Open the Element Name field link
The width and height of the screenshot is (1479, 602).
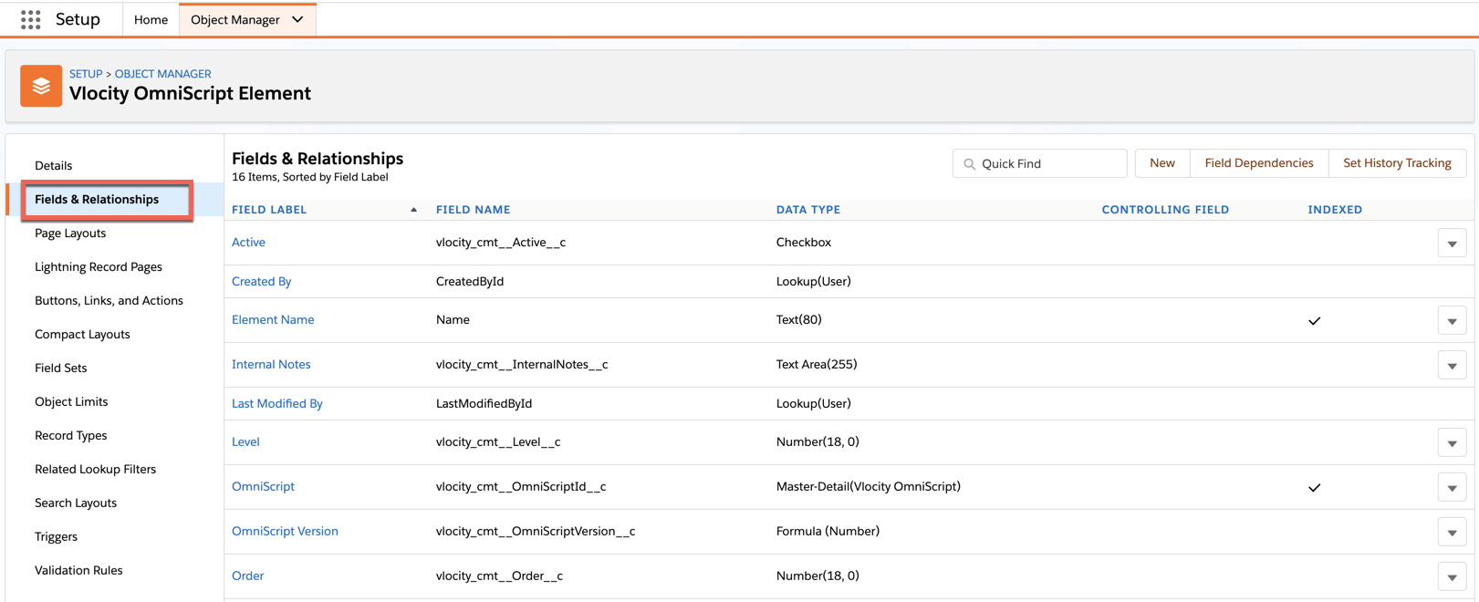coord(273,319)
